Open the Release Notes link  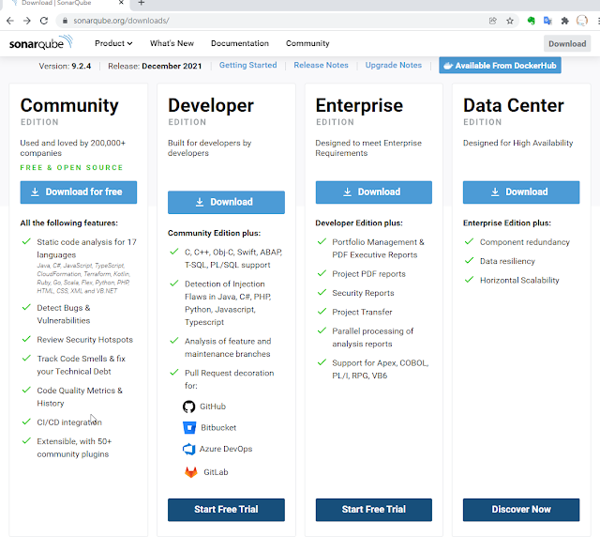(x=321, y=65)
